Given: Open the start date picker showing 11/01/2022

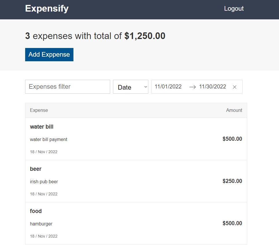Looking at the screenshot, I should 168,86.
